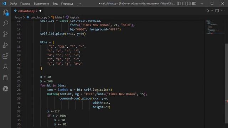228x128 pixels.
Task: Click "self.lbl.place" on line 15
Action: tap(52, 34)
